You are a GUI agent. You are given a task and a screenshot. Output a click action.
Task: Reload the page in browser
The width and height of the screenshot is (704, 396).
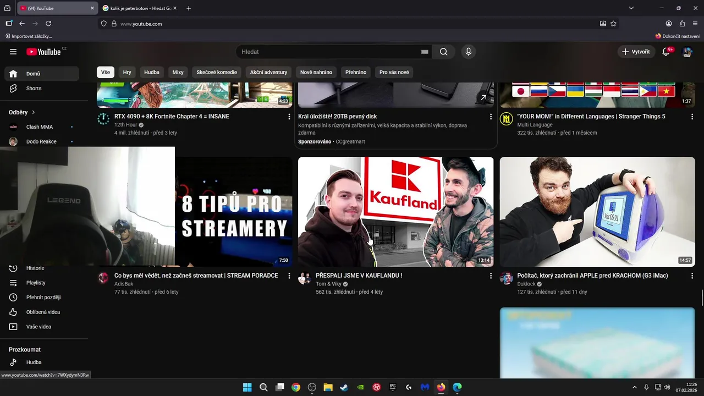[x=48, y=24]
